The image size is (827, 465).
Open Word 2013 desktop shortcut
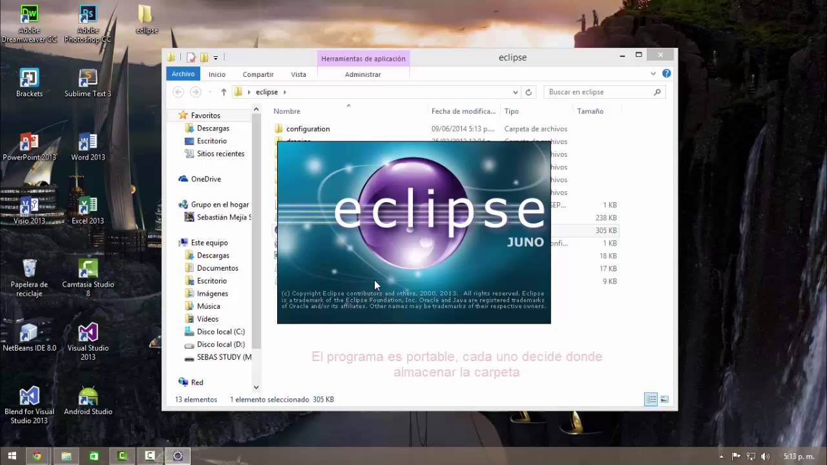pyautogui.click(x=88, y=147)
